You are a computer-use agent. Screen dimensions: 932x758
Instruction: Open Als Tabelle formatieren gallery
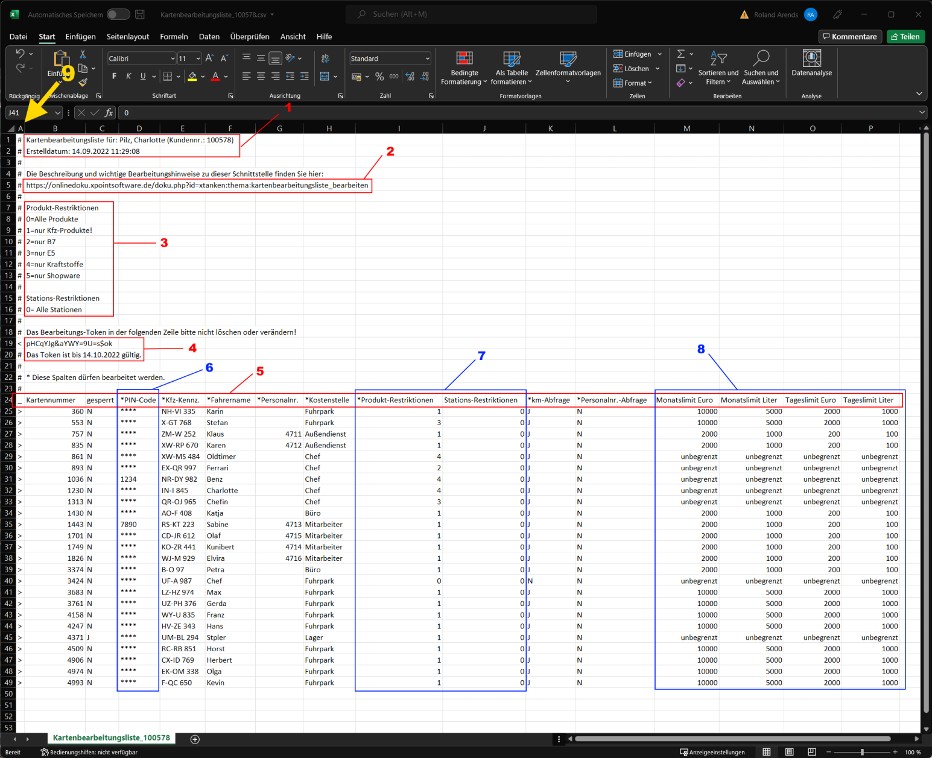tap(512, 68)
